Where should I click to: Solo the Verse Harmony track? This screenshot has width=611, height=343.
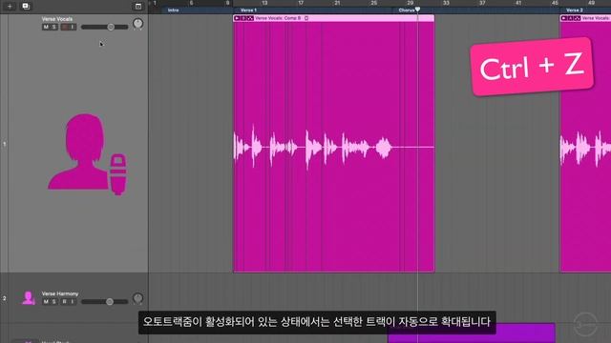point(54,302)
